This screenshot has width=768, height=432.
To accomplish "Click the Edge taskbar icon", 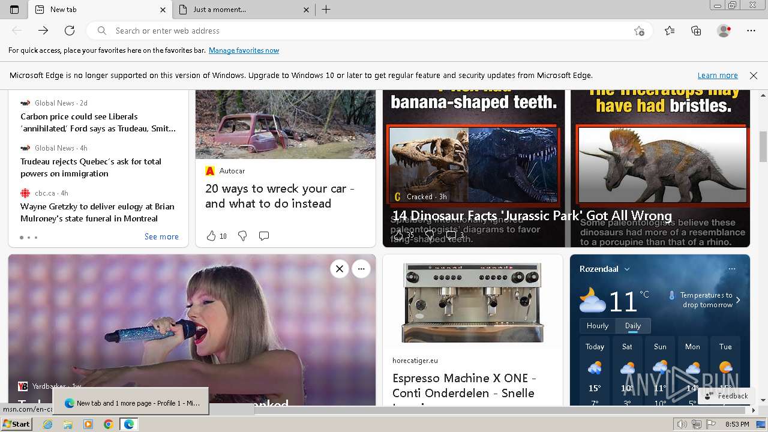I will pos(128,424).
